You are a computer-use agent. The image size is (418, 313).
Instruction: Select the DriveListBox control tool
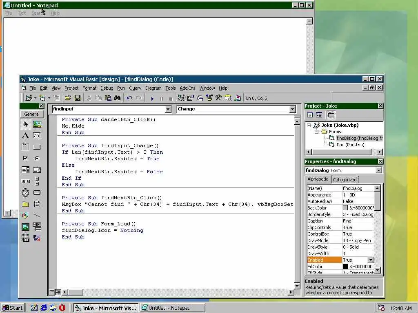(37, 193)
